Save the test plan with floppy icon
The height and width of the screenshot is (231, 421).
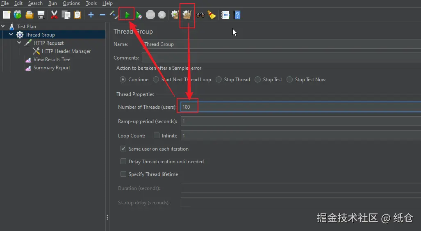coord(41,15)
